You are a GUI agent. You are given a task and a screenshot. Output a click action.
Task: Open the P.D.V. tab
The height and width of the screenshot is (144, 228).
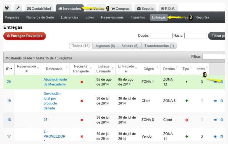click(x=168, y=9)
